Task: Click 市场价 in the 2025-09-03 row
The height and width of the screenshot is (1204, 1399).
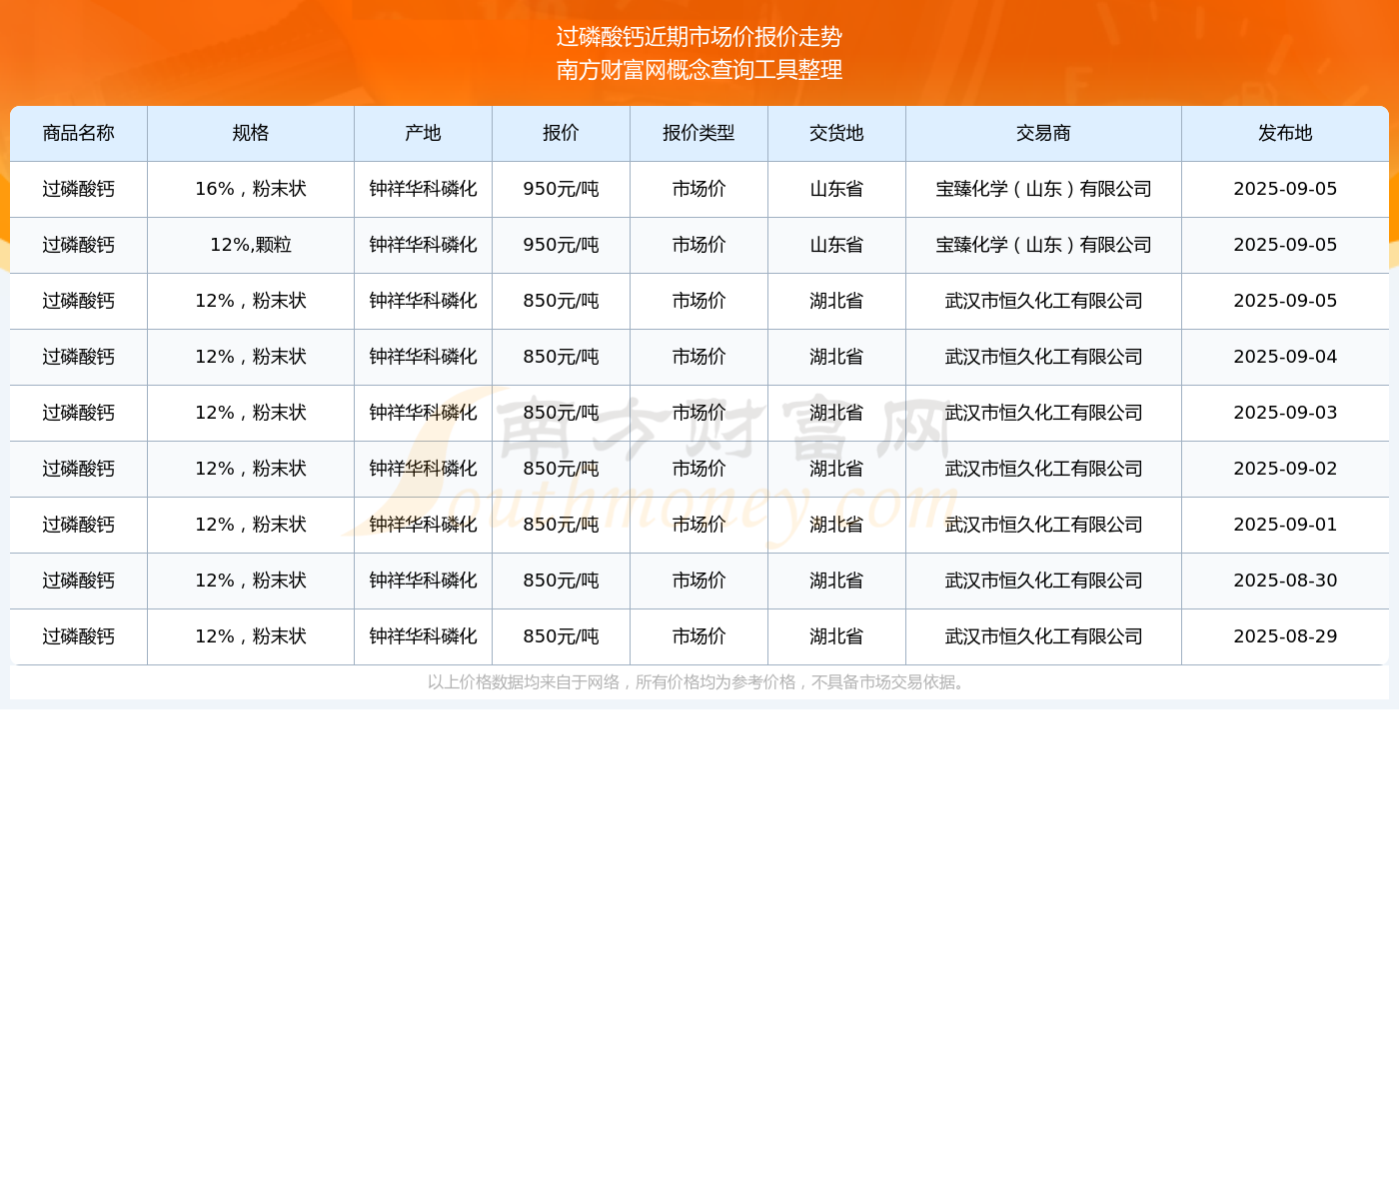Action: pyautogui.click(x=699, y=413)
